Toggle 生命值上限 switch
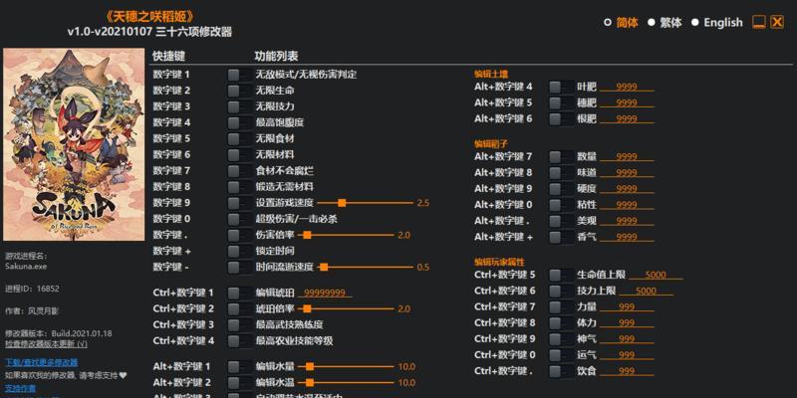The height and width of the screenshot is (398, 797). click(x=561, y=276)
